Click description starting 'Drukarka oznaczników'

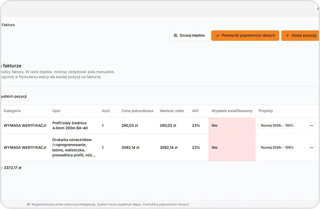74,147
